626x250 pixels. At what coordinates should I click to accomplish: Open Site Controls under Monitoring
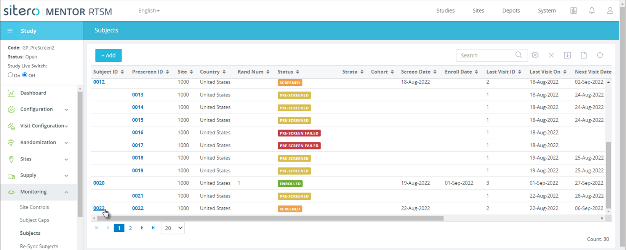pos(34,207)
